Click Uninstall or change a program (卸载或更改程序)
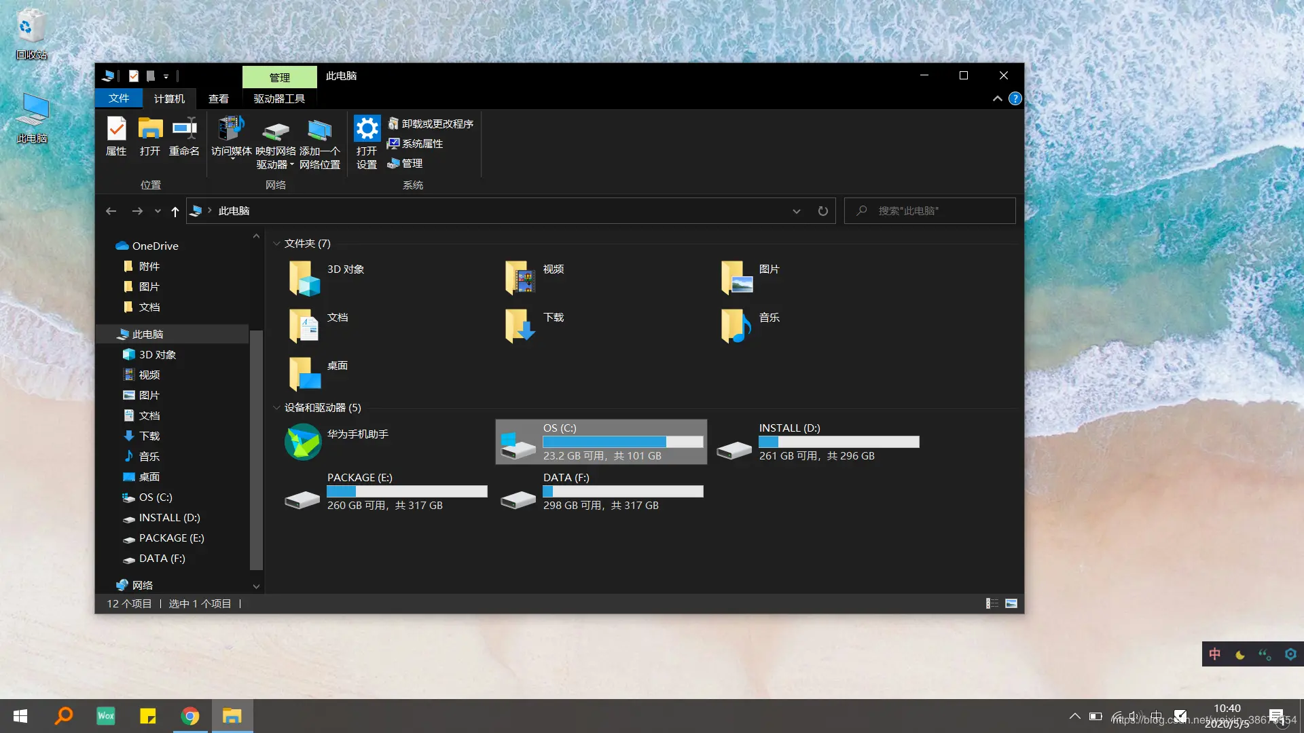Viewport: 1304px width, 733px height. 431,124
